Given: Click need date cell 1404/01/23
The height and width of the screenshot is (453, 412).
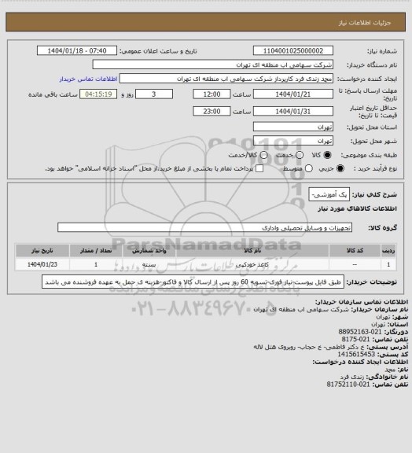Looking at the screenshot, I should click(42, 264).
